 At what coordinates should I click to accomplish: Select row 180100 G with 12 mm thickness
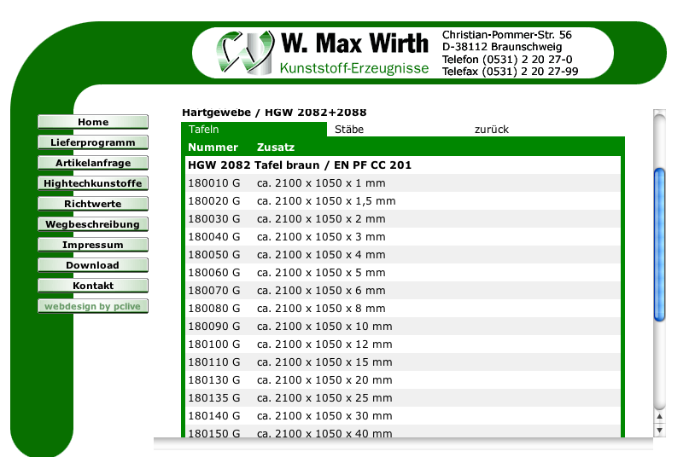(x=213, y=344)
